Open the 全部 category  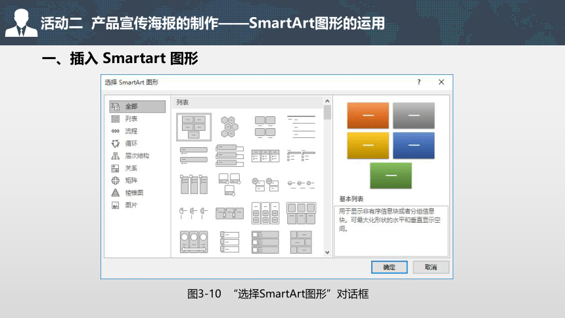coord(137,106)
